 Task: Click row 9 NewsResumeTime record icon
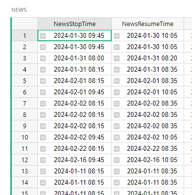pos(117,126)
